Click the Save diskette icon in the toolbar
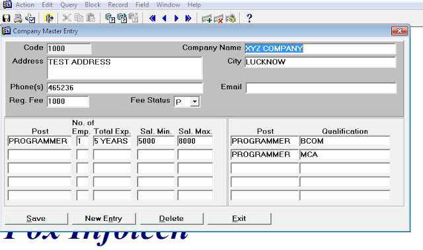The image size is (423, 250). (x=6, y=19)
